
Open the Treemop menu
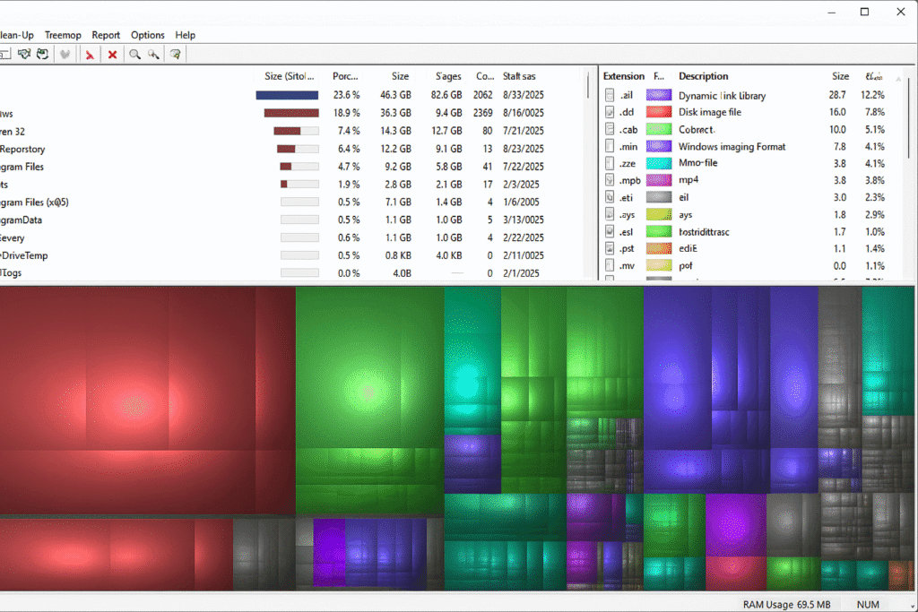coord(63,35)
